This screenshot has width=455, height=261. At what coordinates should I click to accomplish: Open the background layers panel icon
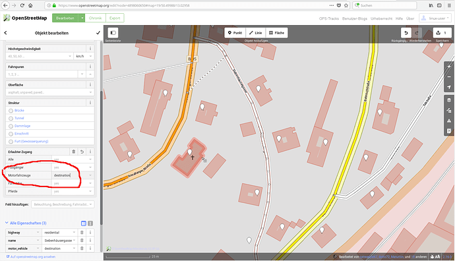tap(449, 100)
